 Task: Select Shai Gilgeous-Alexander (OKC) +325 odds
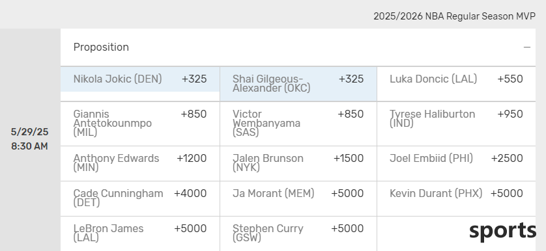click(x=298, y=84)
